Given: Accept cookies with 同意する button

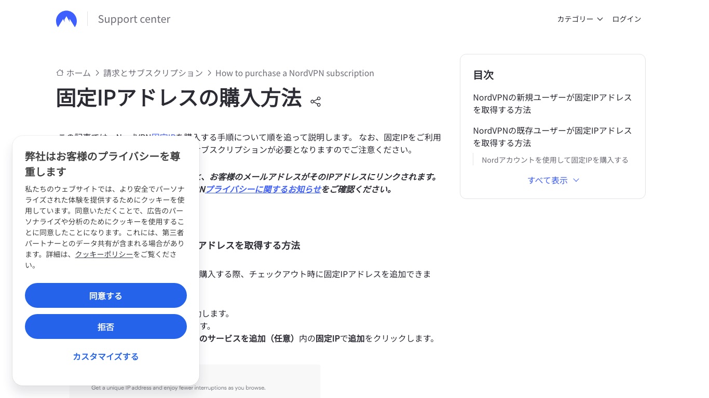Looking at the screenshot, I should 106,295.
